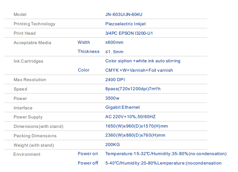
Task: Click the Print Head row label
Action: tap(25, 33)
